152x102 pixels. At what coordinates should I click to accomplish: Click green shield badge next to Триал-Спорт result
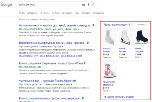coord(85,63)
